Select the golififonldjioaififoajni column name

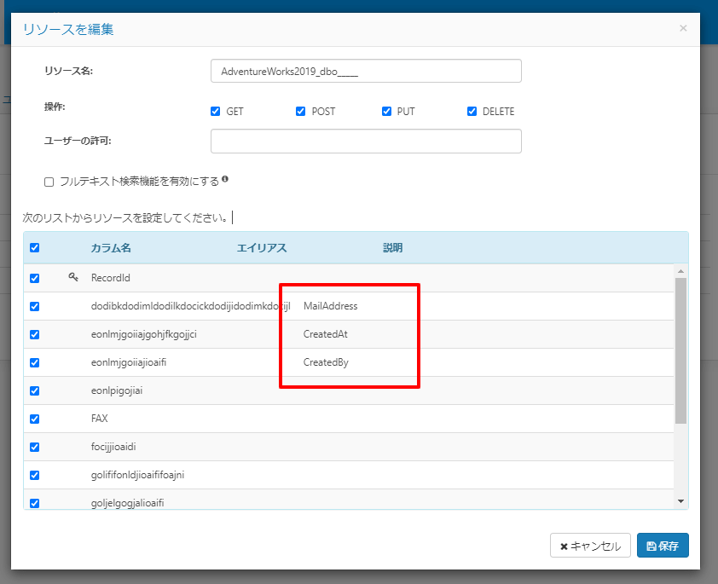click(137, 475)
